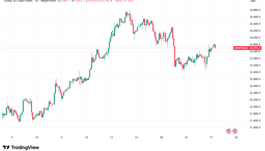This screenshot has height=151, width=265.
Task: Click the 33,000.0 price axis label
Action: click(x=255, y=72)
